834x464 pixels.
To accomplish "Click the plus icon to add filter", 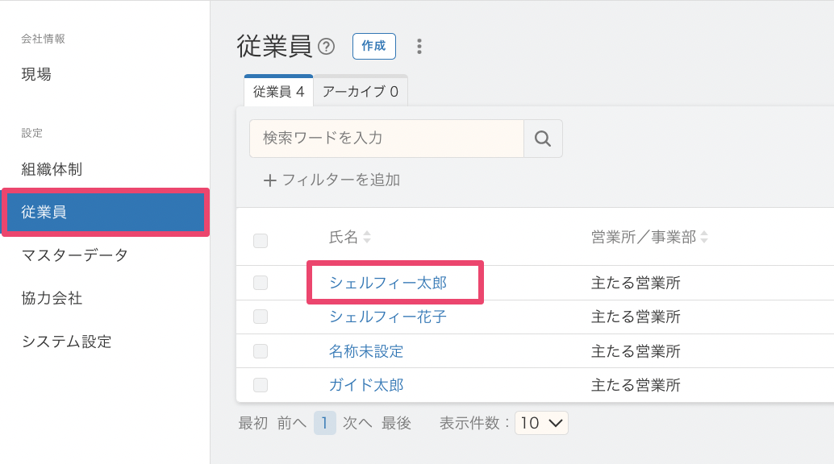I will pyautogui.click(x=269, y=180).
